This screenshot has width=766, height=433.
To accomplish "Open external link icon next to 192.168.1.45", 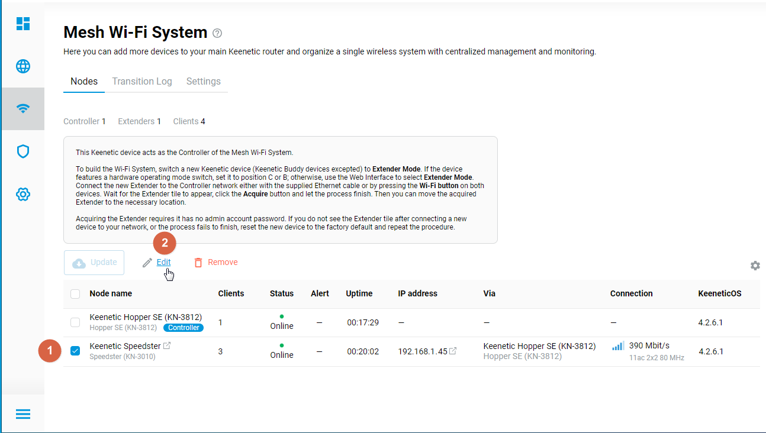I will (453, 351).
